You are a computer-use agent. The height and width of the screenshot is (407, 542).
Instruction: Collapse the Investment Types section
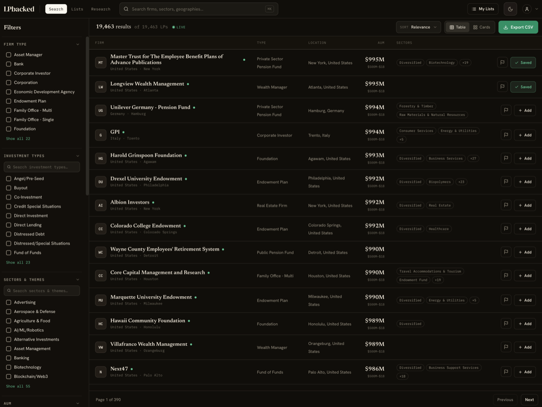pos(77,156)
